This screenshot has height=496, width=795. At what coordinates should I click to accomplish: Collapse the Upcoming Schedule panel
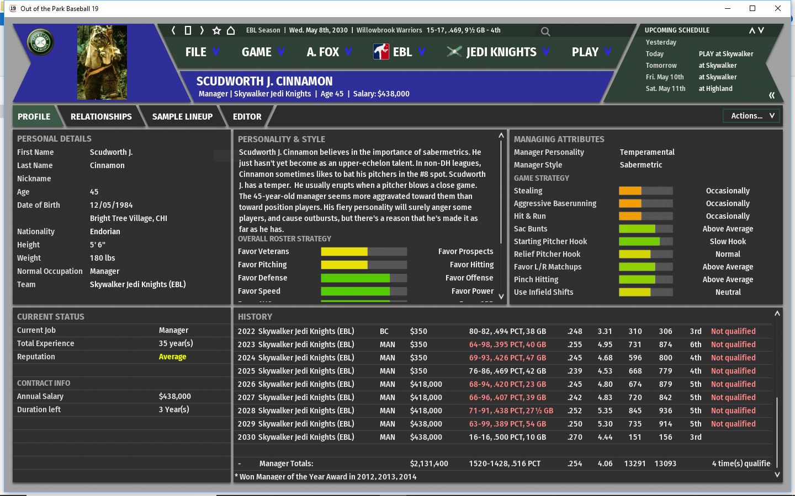click(771, 95)
